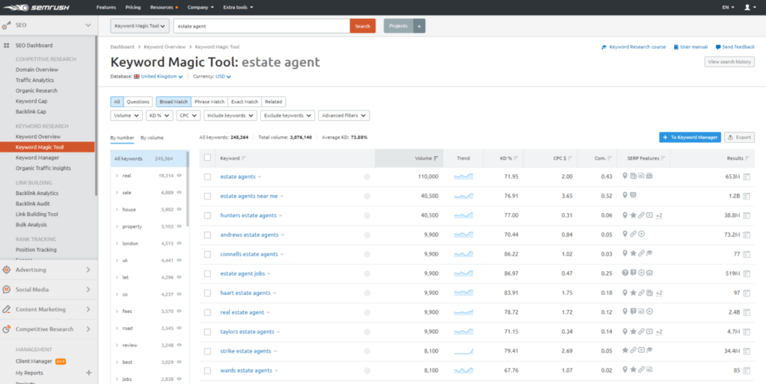Click the To Keyword Manager button
Viewport: 766px width, 384px height.
click(690, 137)
